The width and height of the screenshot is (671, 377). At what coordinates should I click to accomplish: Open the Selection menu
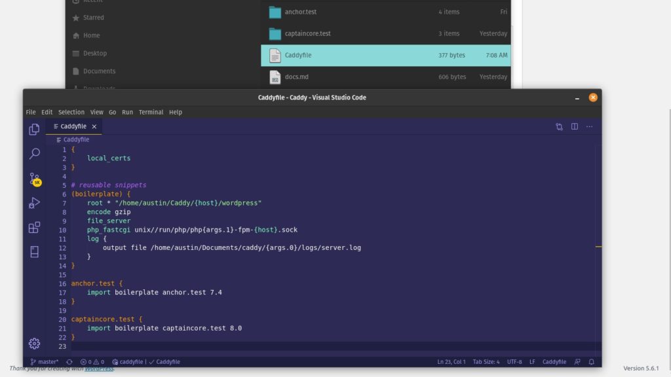71,112
